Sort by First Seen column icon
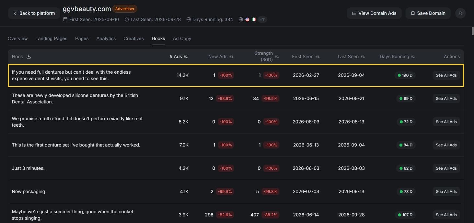The width and height of the screenshot is (474, 223). click(x=318, y=57)
